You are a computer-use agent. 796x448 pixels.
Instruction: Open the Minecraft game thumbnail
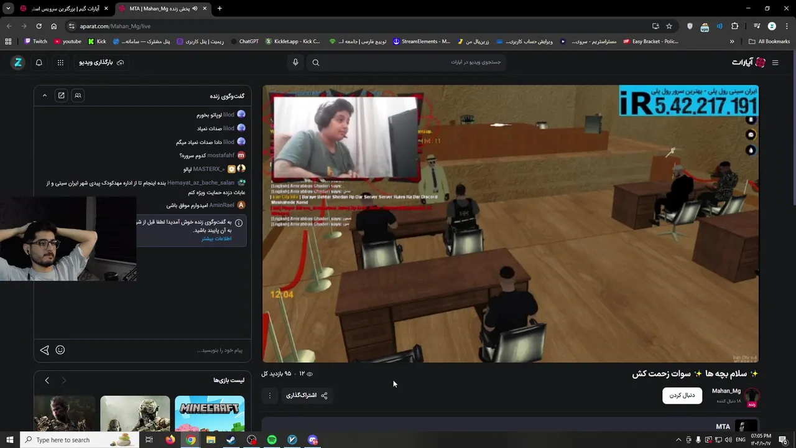[x=210, y=414]
